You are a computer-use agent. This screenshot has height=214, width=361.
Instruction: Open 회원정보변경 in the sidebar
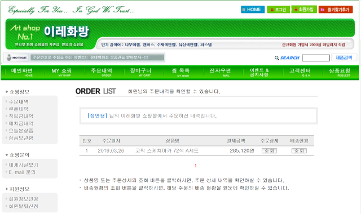pyautogui.click(x=23, y=199)
